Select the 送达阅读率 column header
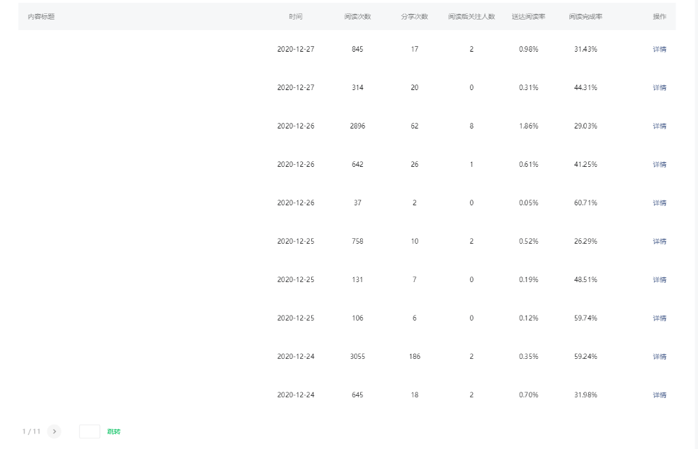Screen dimensions: 698x449 click(528, 17)
